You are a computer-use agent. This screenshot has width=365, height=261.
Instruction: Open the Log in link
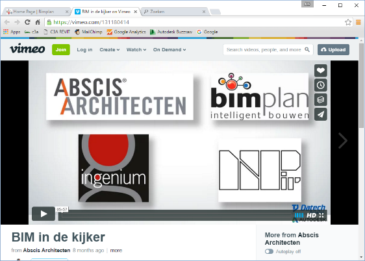click(x=84, y=50)
